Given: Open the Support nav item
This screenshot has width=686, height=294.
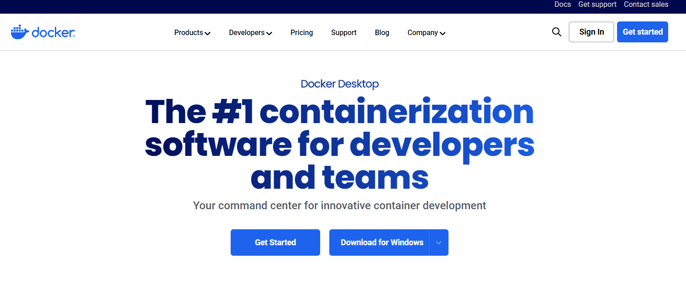Looking at the screenshot, I should click(344, 33).
